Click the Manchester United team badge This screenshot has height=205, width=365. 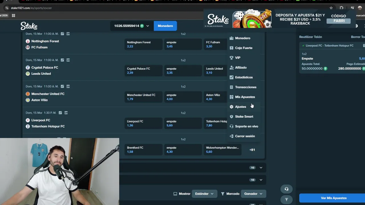(28, 94)
